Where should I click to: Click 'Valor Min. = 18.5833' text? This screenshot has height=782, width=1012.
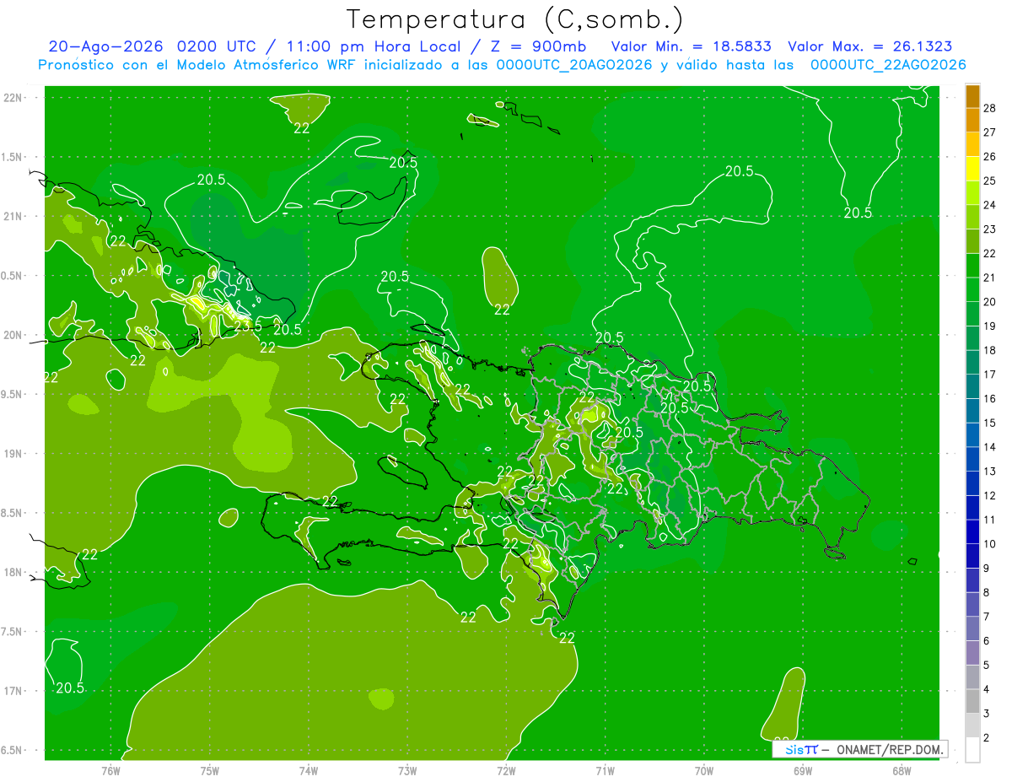click(691, 46)
